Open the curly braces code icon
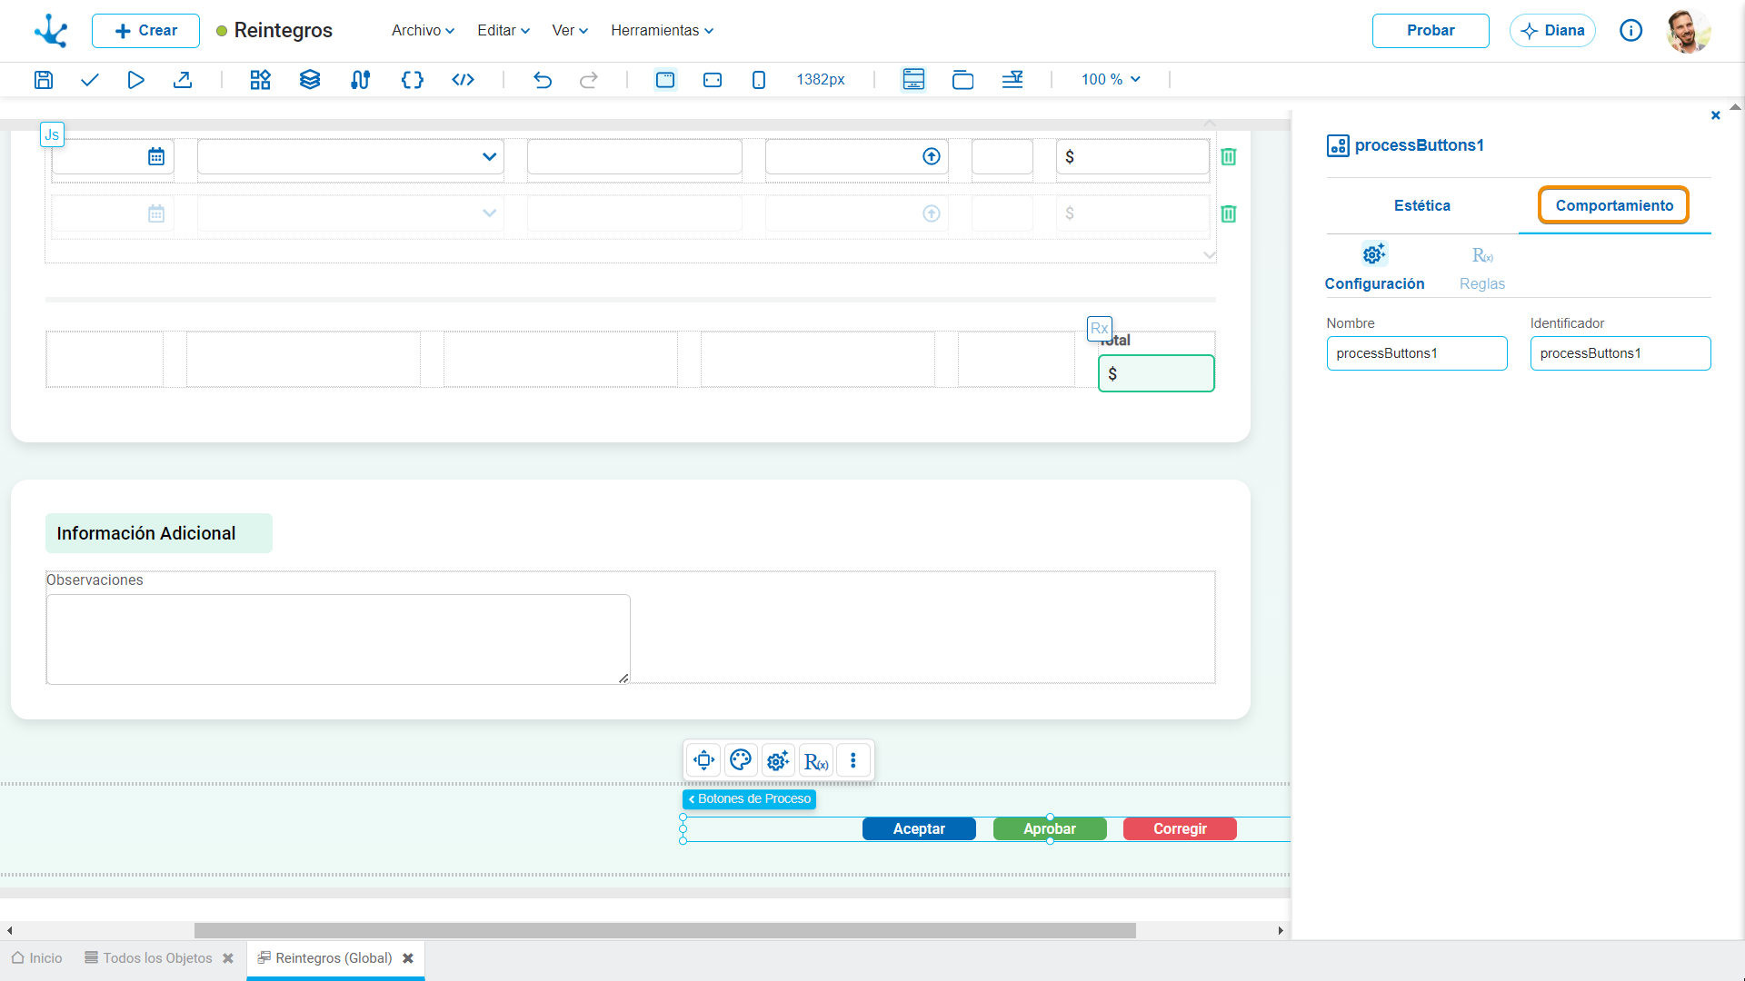 click(x=413, y=80)
